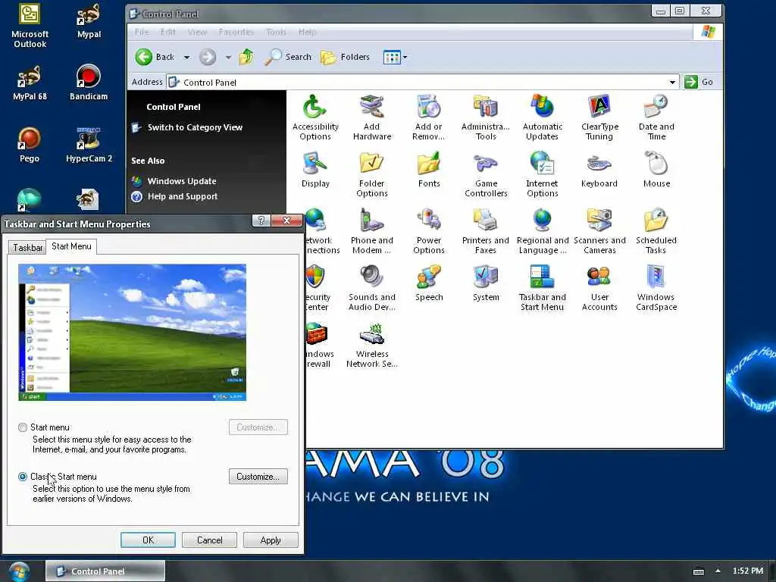The image size is (776, 582).
Task: Click Switch to Category View link
Action: pos(195,127)
